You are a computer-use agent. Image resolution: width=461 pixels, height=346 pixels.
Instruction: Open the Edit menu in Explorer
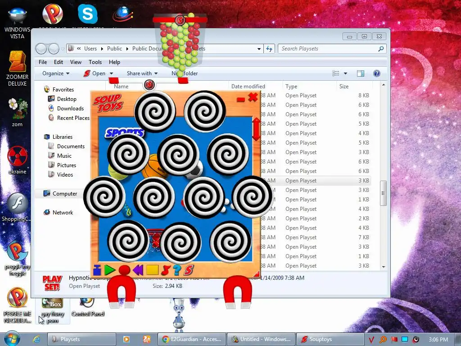tap(58, 62)
